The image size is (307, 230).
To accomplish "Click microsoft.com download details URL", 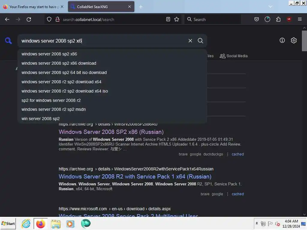I will 115,209.
